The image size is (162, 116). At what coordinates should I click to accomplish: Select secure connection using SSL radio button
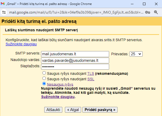(44, 78)
